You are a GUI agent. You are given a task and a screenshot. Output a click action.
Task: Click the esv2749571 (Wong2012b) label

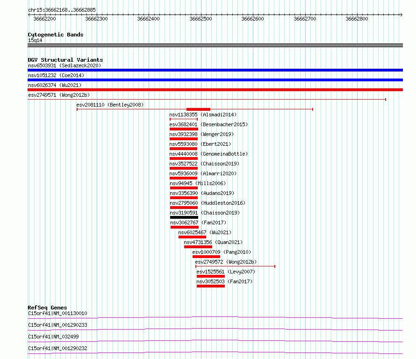coord(59,95)
